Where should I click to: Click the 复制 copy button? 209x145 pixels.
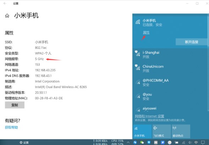pos(15,105)
